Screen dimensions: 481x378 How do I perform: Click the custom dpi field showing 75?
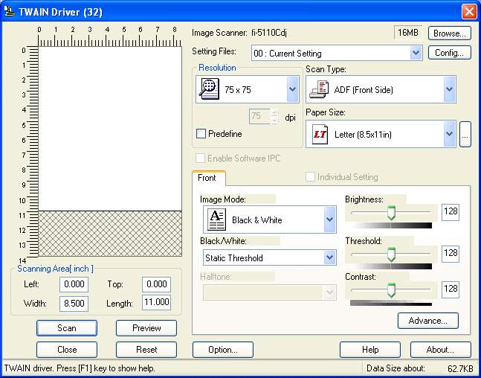(259, 116)
